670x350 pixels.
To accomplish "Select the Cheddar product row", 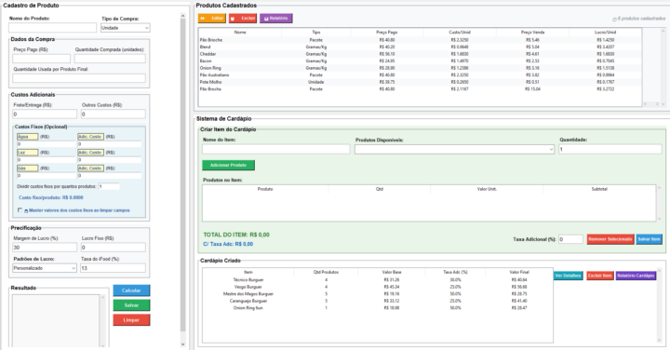I will [420, 54].
